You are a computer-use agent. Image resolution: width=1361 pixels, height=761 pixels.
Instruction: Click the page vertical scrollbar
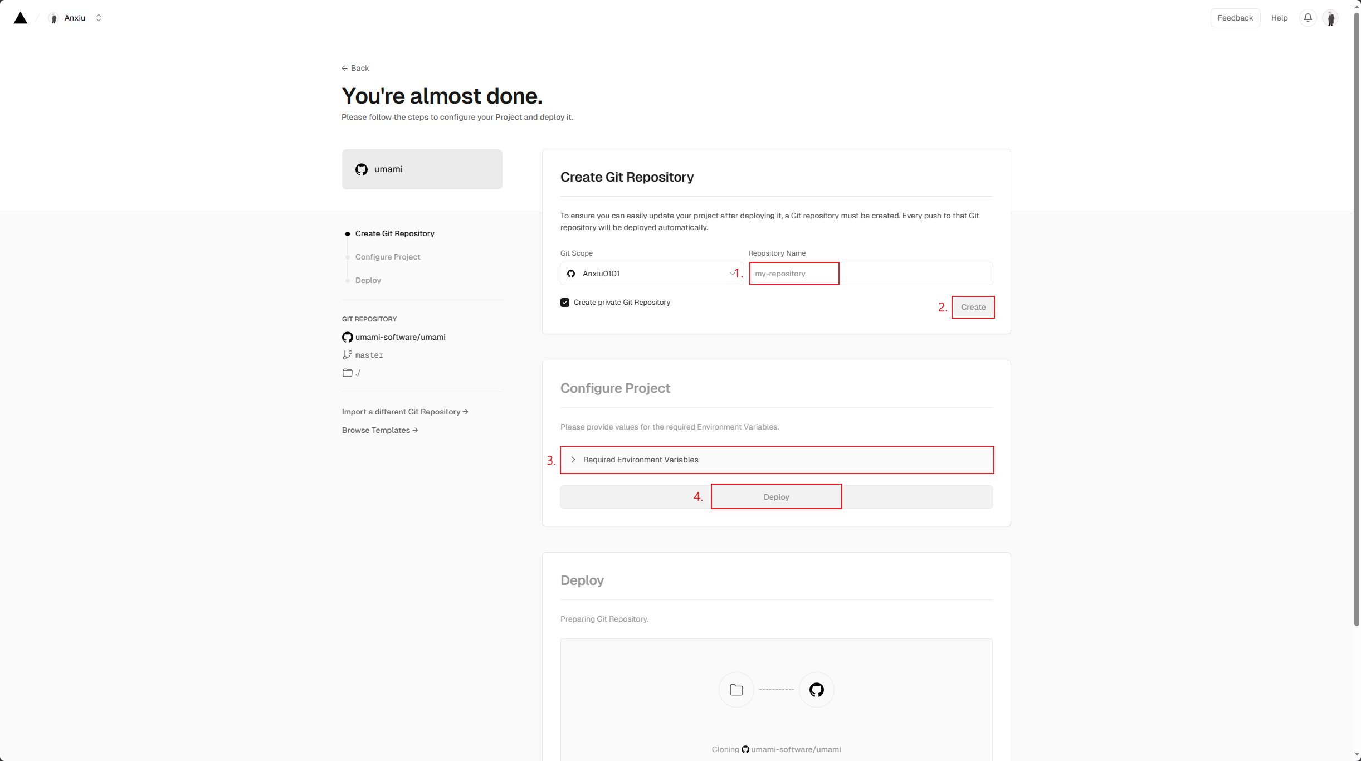pyautogui.click(x=1357, y=318)
